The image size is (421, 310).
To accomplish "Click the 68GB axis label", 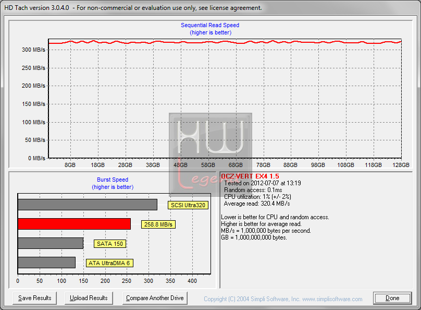I will [236, 165].
